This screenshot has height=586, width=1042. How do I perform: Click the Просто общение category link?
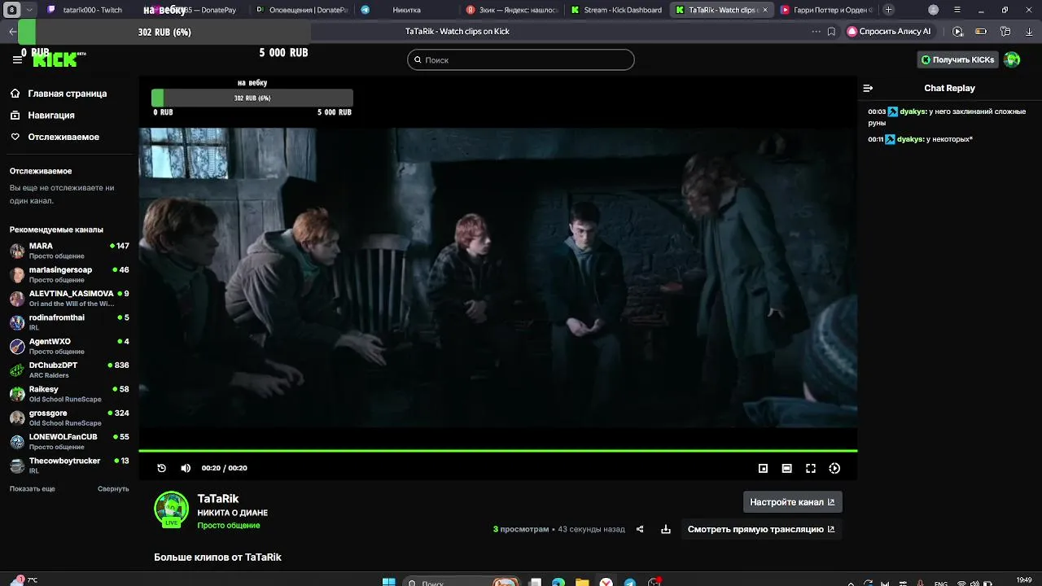(x=229, y=526)
